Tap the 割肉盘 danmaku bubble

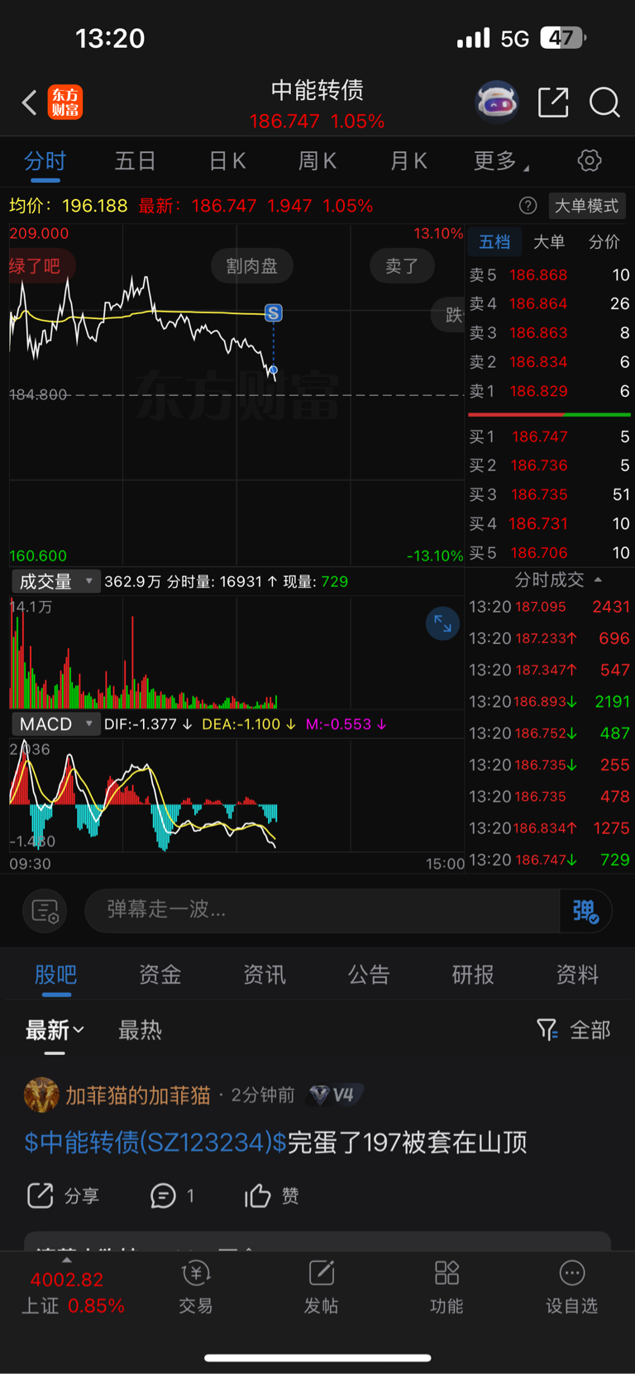click(x=251, y=266)
